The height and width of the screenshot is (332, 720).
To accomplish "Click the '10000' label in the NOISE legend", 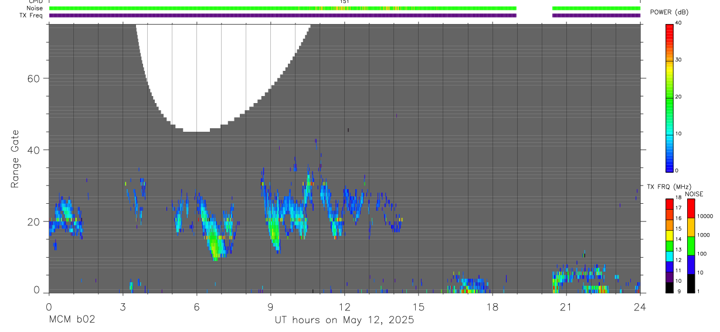I will click(x=704, y=215).
